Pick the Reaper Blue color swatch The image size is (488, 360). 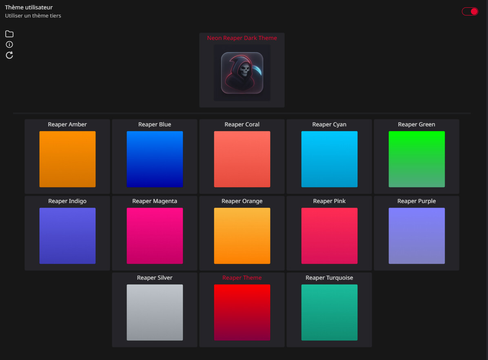(x=155, y=159)
